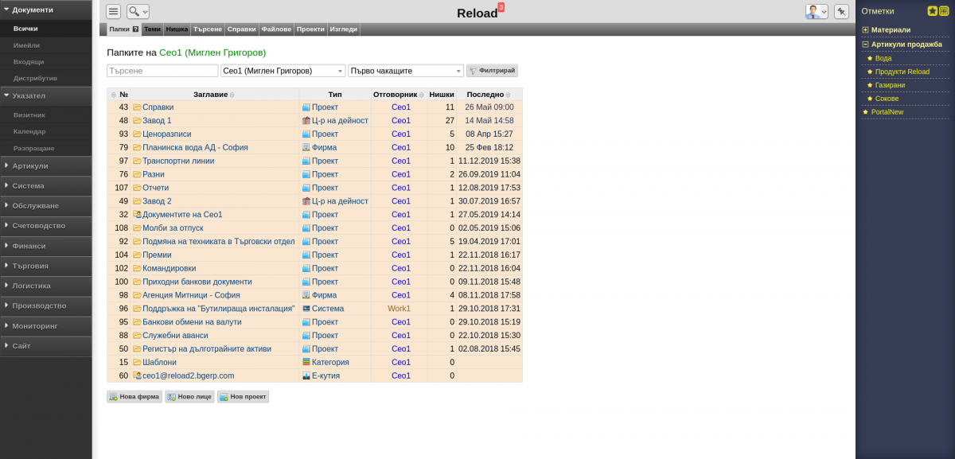Viewport: 955px width, 459px height.
Task: Open Продукти Reload bookmark
Action: pos(902,72)
